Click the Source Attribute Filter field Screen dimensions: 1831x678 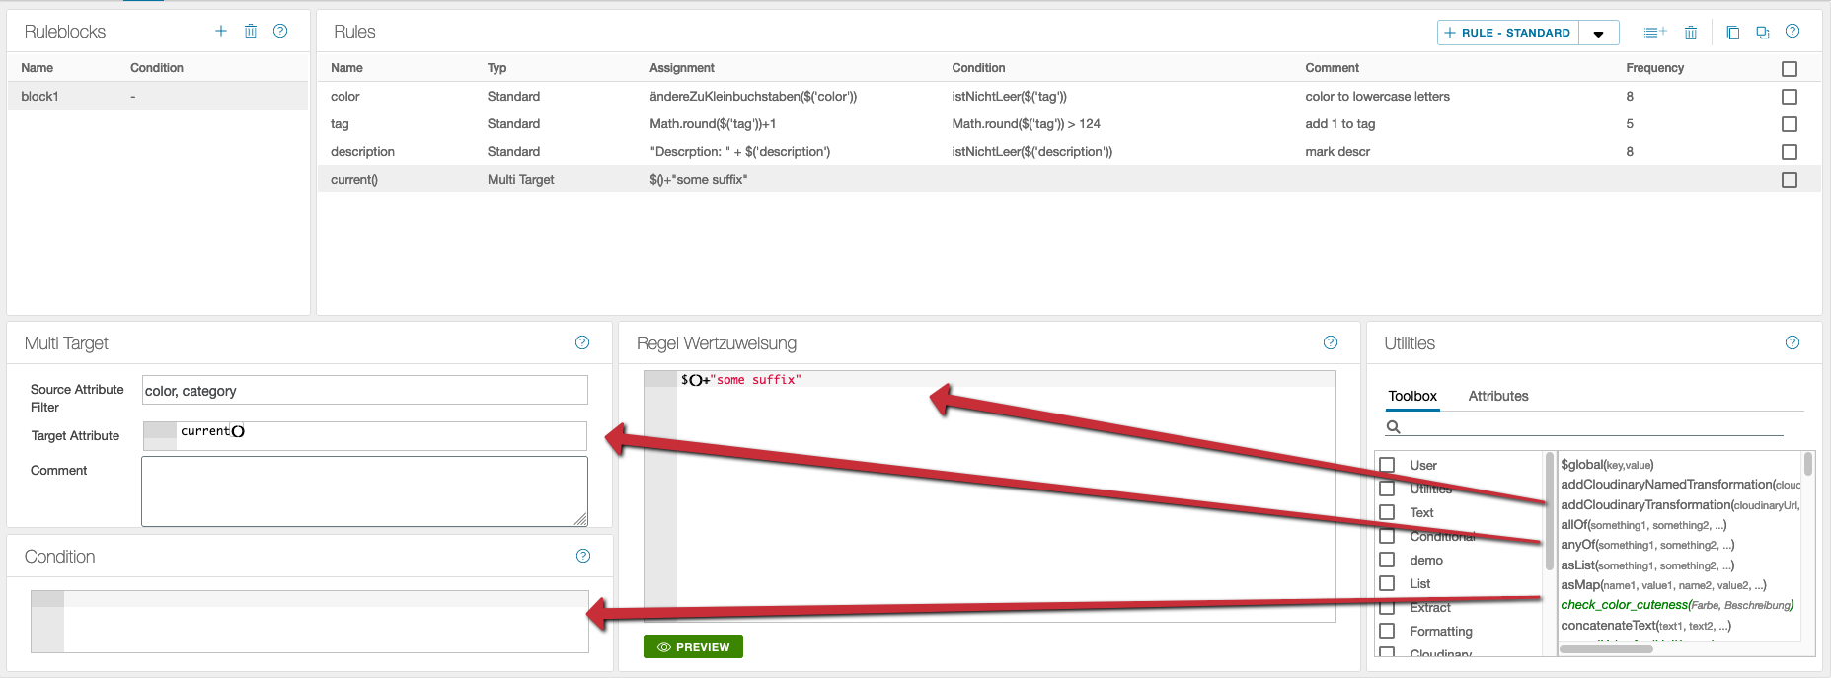pyautogui.click(x=364, y=390)
